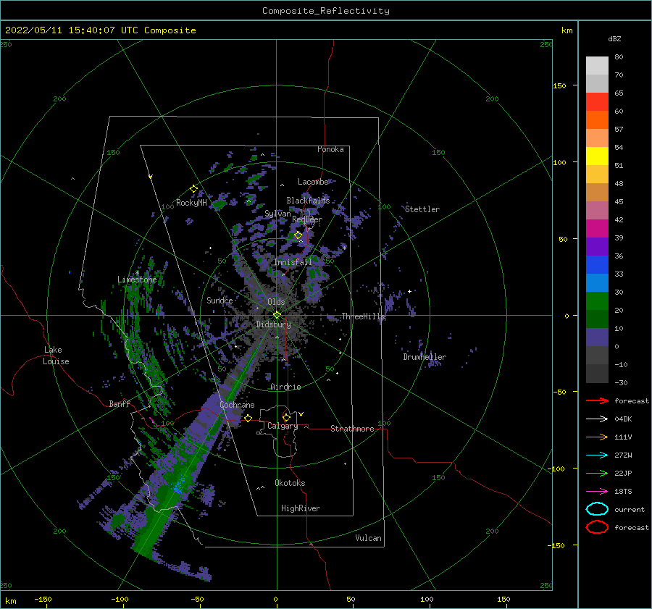Select the orange 57-60 dBZ color swatch
This screenshot has width=652, height=609.
tap(597, 119)
